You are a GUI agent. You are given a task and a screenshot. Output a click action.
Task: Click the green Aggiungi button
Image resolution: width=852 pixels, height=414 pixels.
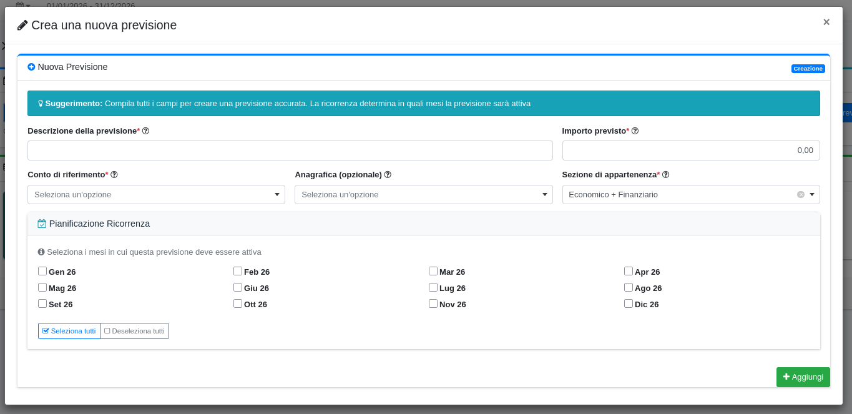(803, 377)
